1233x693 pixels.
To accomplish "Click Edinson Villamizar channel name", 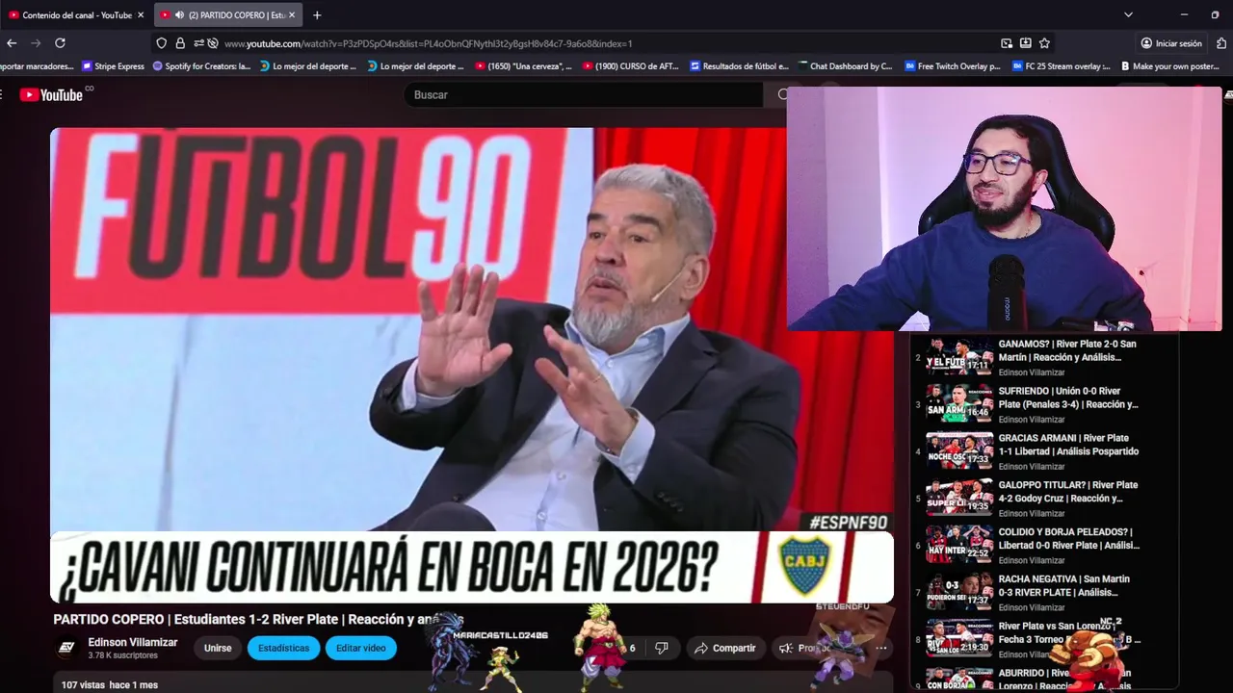I will (133, 642).
